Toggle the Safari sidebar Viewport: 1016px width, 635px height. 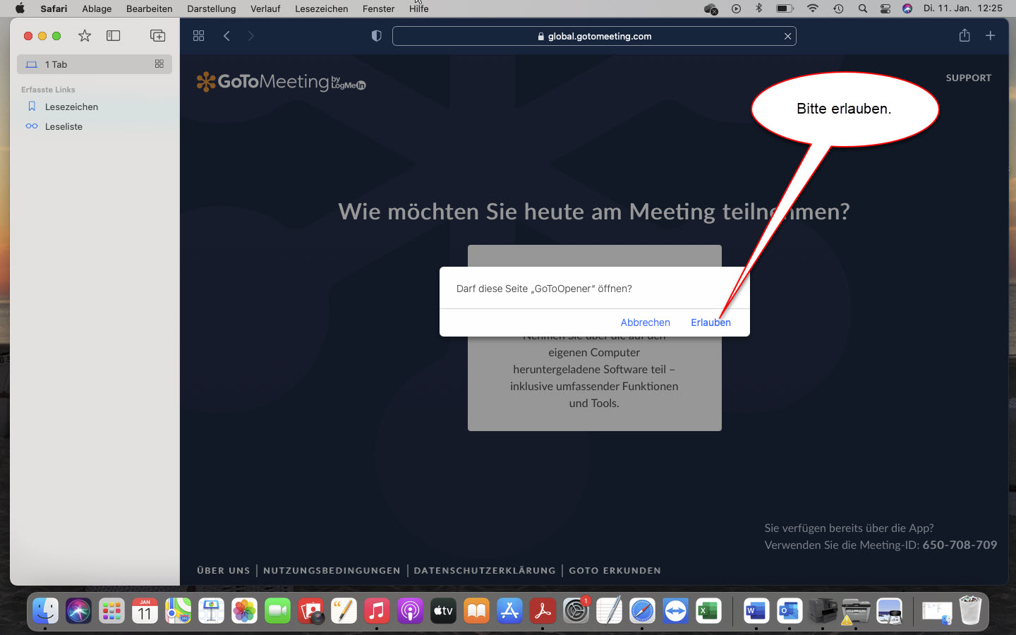pos(113,35)
